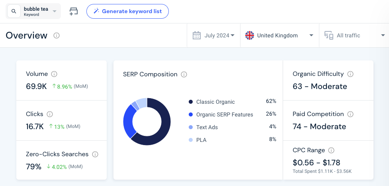
Task: Click the Text Ads legend entry
Action: click(207, 128)
